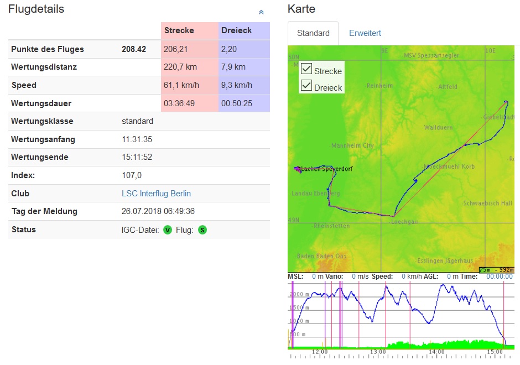Image resolution: width=520 pixels, height=365 pixels.
Task: Collapse the Flugdetails panel with the chevron
Action: point(261,12)
